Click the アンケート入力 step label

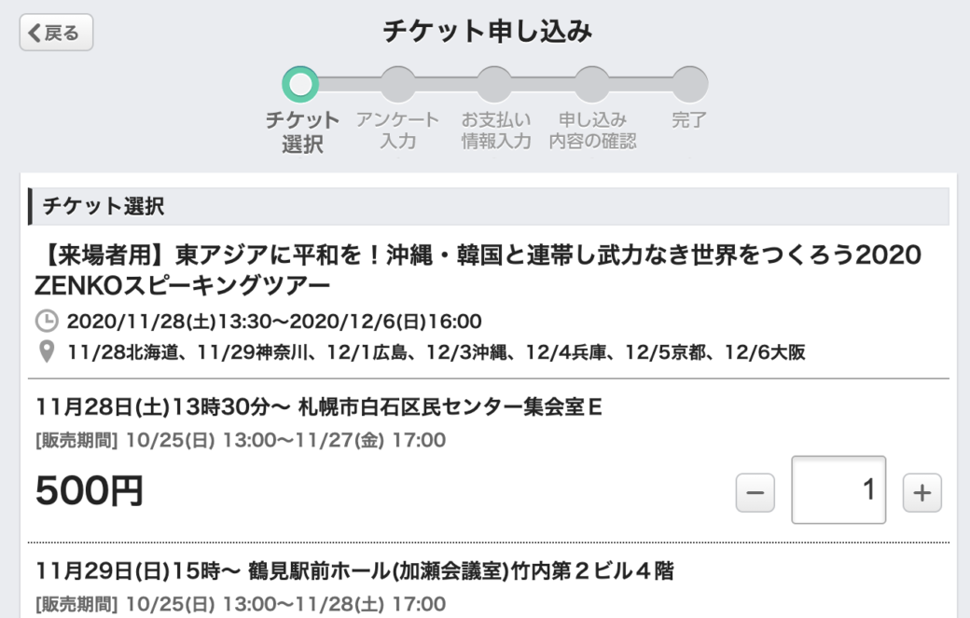[397, 130]
